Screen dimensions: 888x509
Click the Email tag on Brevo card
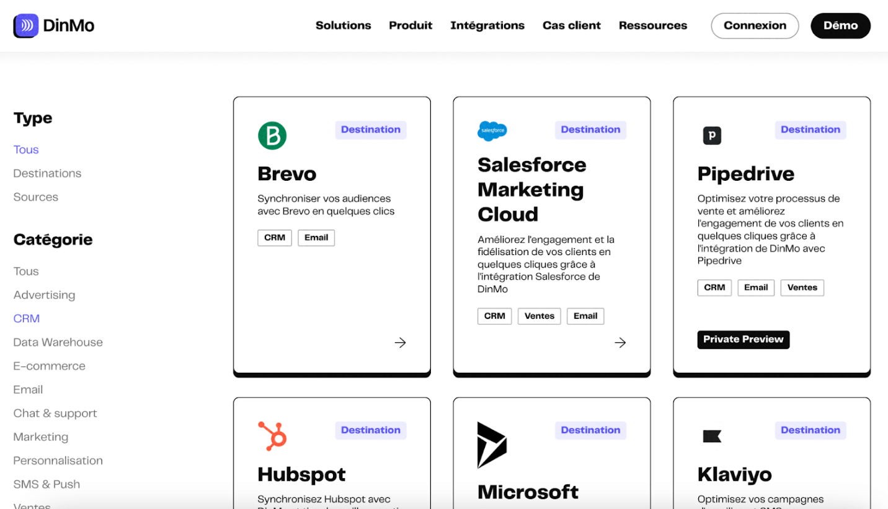(316, 238)
